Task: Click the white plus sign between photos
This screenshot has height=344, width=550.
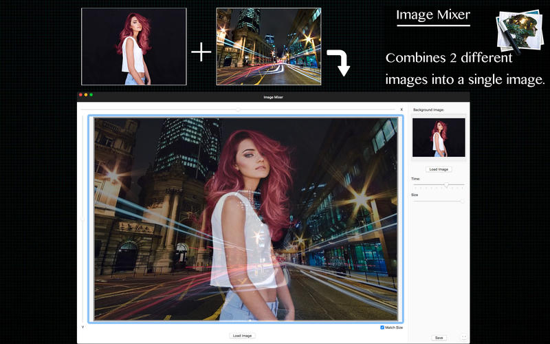Action: point(201,52)
